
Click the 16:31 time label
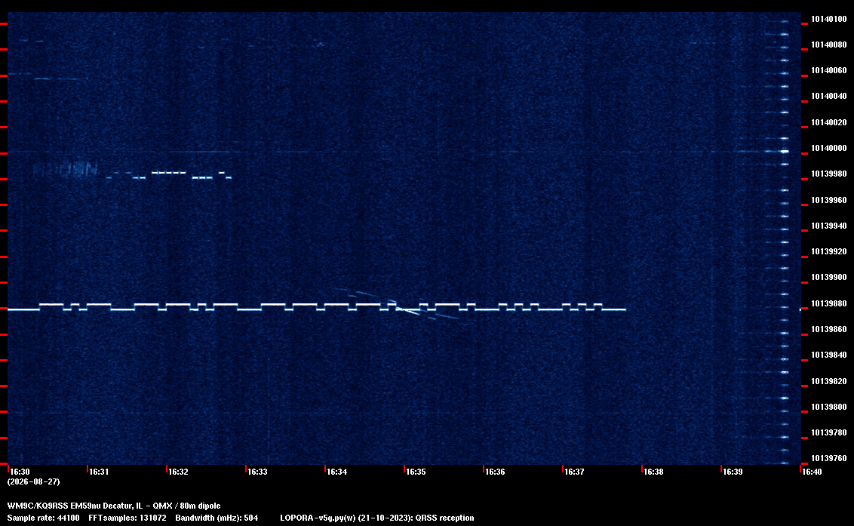pos(99,472)
